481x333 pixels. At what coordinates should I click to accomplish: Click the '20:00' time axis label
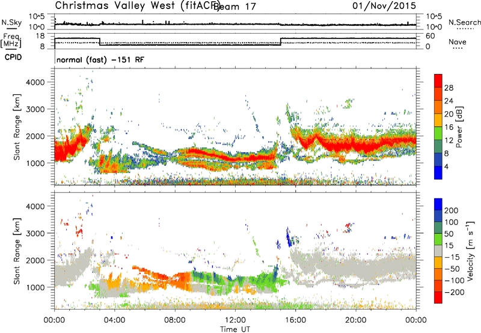pyautogui.click(x=356, y=320)
